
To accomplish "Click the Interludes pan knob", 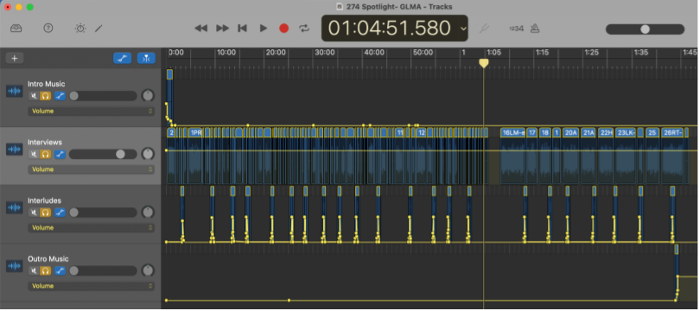I will point(148,213).
